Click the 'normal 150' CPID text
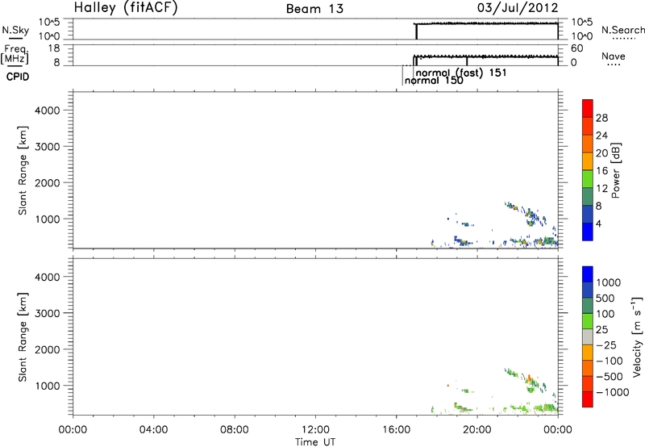Image resolution: width=645 pixels, height=447 pixels. point(434,81)
